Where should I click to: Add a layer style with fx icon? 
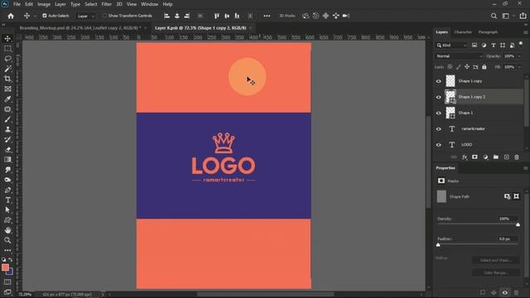[465, 157]
